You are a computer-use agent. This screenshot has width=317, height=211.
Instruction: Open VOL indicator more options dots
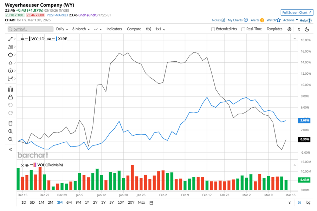pyautogui.click(x=31, y=165)
